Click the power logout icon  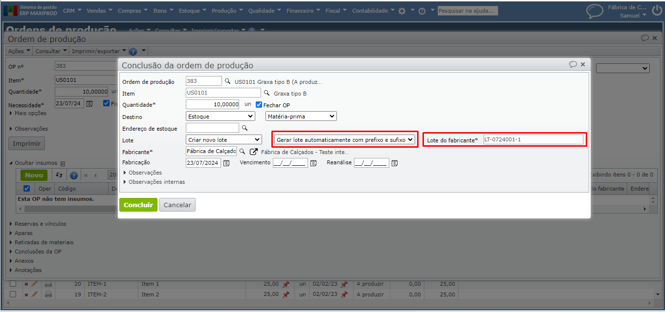tap(657, 11)
